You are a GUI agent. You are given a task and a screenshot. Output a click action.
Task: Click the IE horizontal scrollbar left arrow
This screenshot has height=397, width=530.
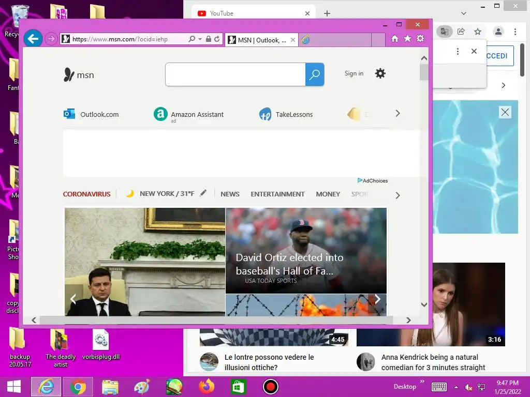(34, 320)
